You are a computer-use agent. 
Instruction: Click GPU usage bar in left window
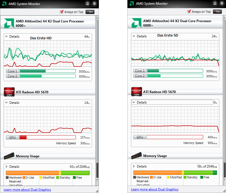pyautogui.click(x=48, y=137)
